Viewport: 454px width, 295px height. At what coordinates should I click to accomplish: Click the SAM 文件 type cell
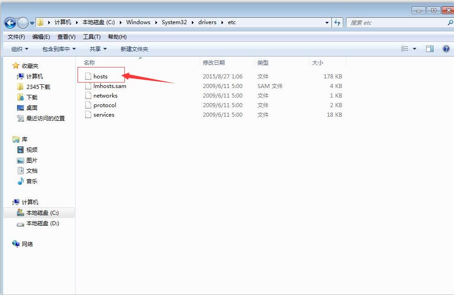(x=270, y=86)
